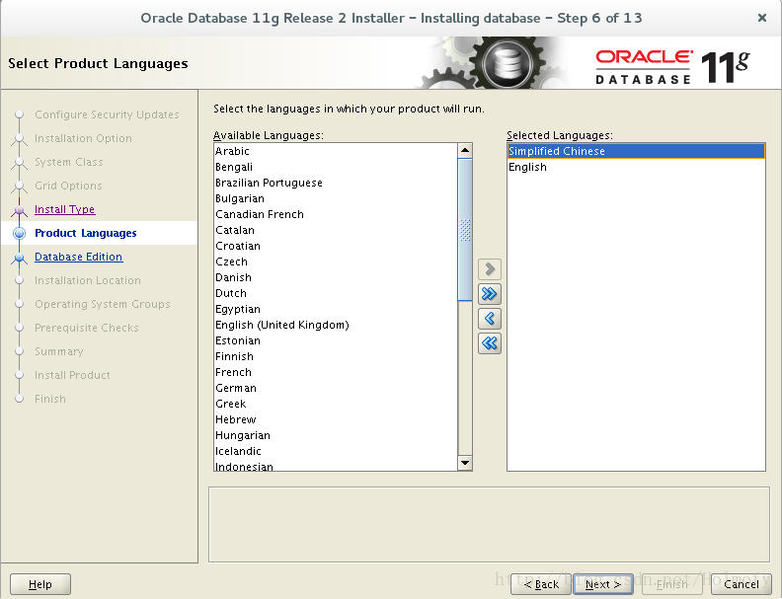Choose French from Available Languages
782x599 pixels.
tap(233, 372)
